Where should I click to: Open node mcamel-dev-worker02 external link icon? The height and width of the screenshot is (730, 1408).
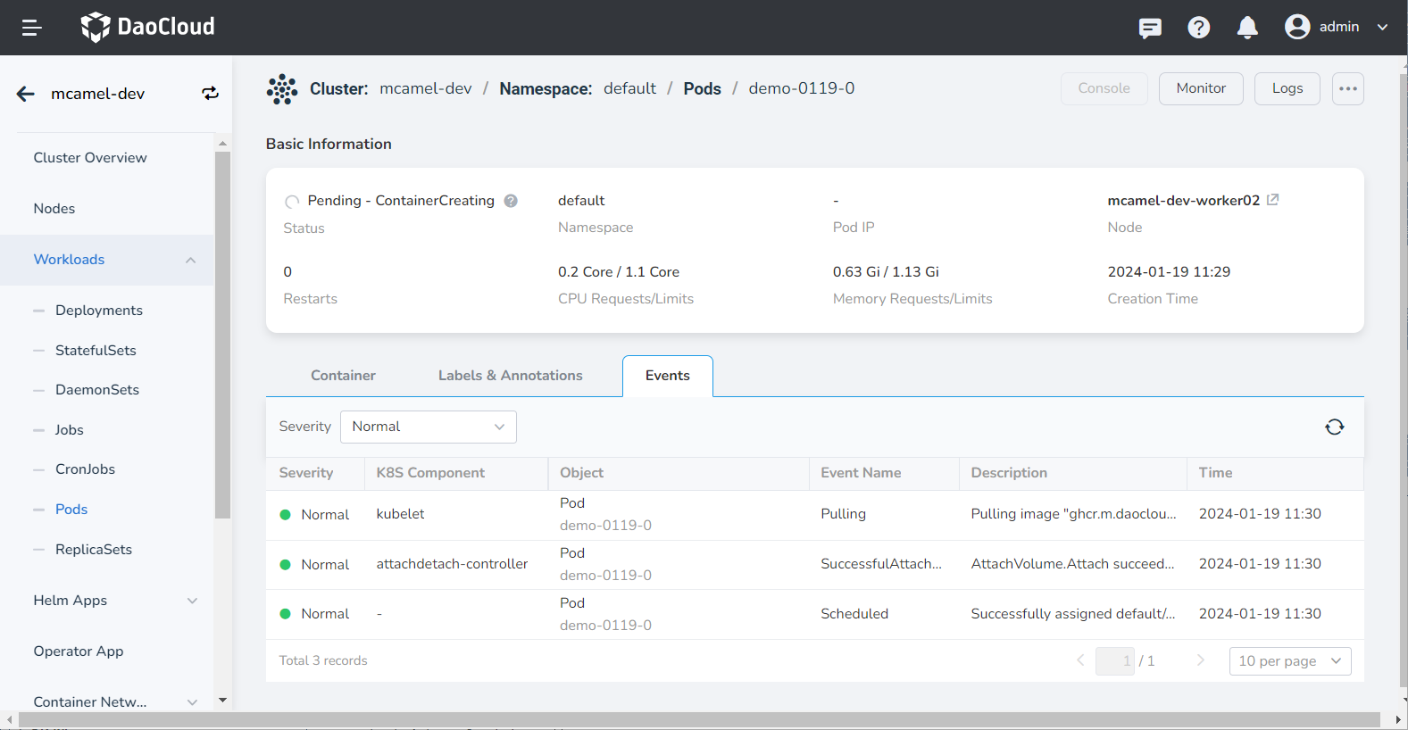(1272, 200)
